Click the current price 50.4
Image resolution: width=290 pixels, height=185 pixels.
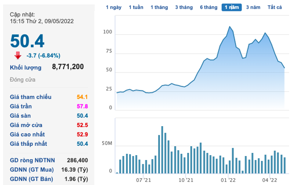tap(28, 41)
